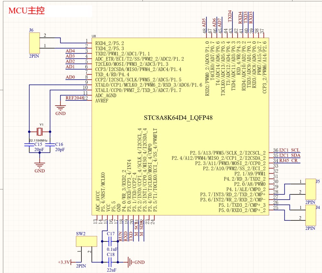322x273 pixels.
Task: Select pin name "P4.2/RD_3/TXD2_2"
Action: point(244,179)
